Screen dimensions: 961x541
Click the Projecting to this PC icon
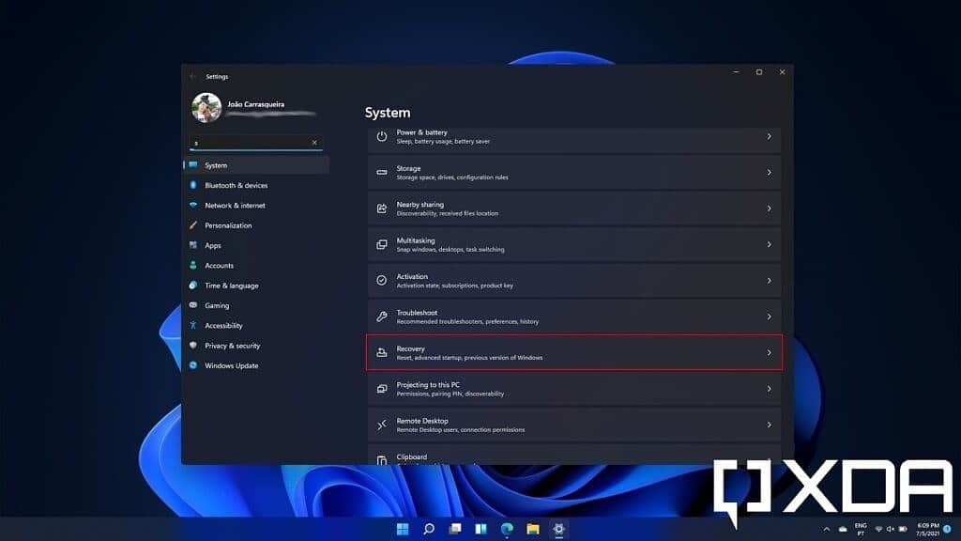pyautogui.click(x=382, y=389)
